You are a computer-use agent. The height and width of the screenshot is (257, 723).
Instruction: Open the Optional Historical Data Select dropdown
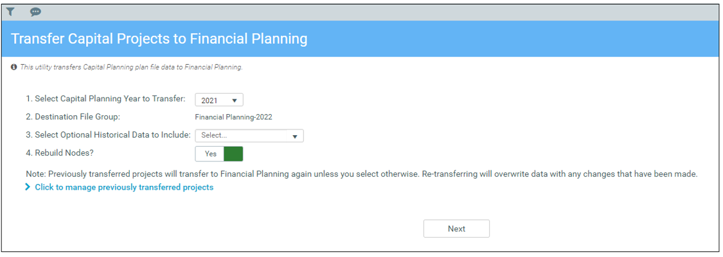click(x=249, y=136)
